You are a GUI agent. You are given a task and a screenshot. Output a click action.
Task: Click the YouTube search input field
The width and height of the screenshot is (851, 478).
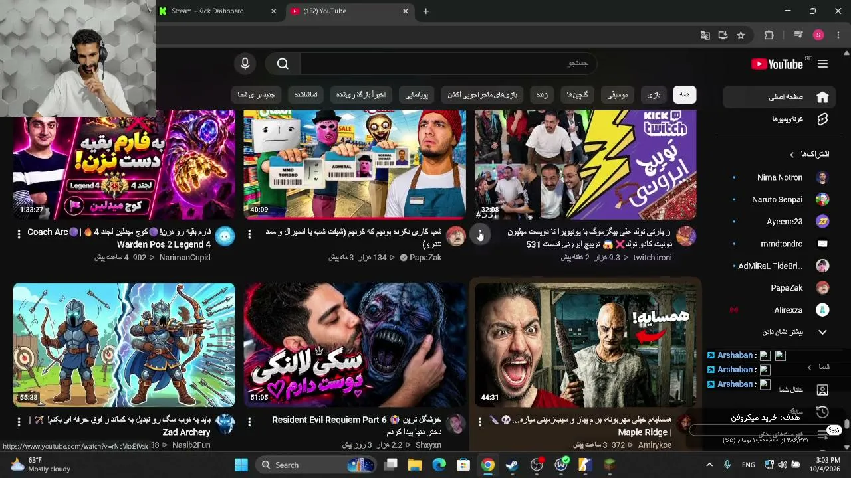(x=449, y=64)
